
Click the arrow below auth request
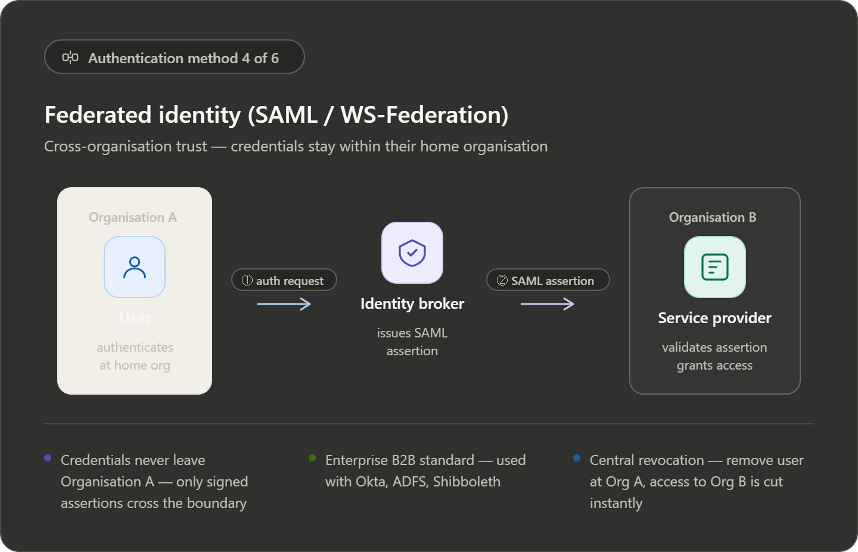point(284,305)
